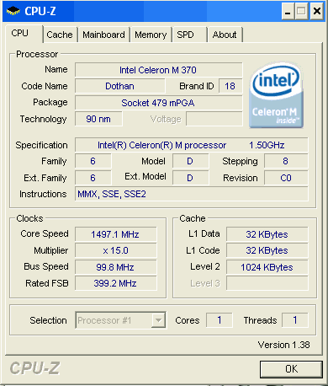Click the Intel Celeron M logo
The image size is (328, 386).
[x=276, y=95]
